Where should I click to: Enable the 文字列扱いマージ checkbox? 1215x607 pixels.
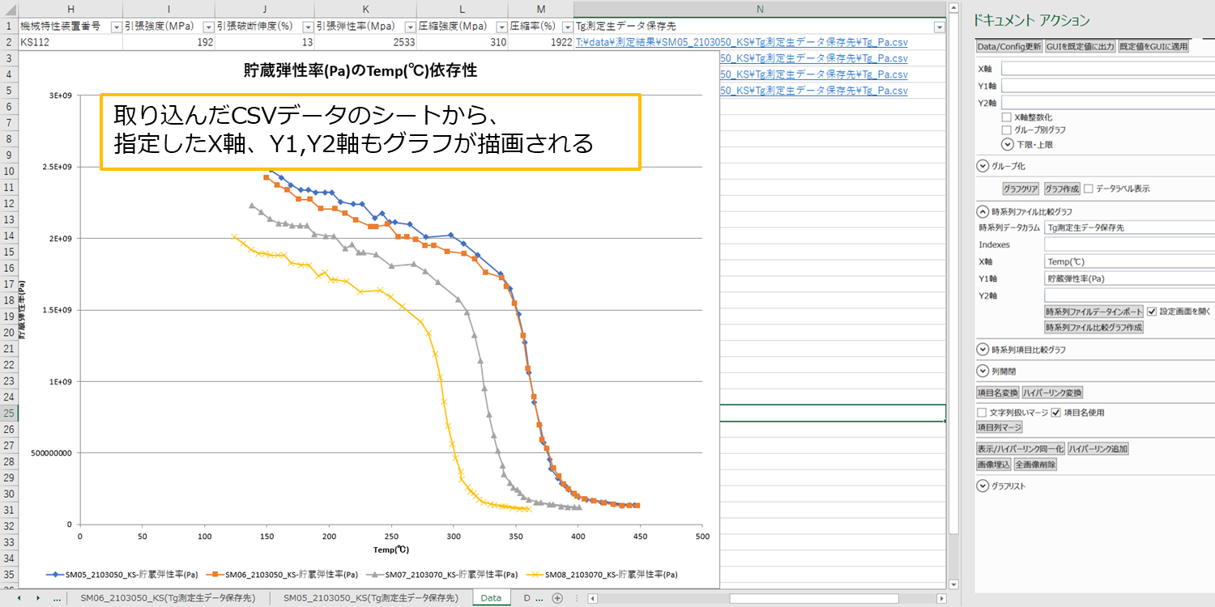coord(982,412)
